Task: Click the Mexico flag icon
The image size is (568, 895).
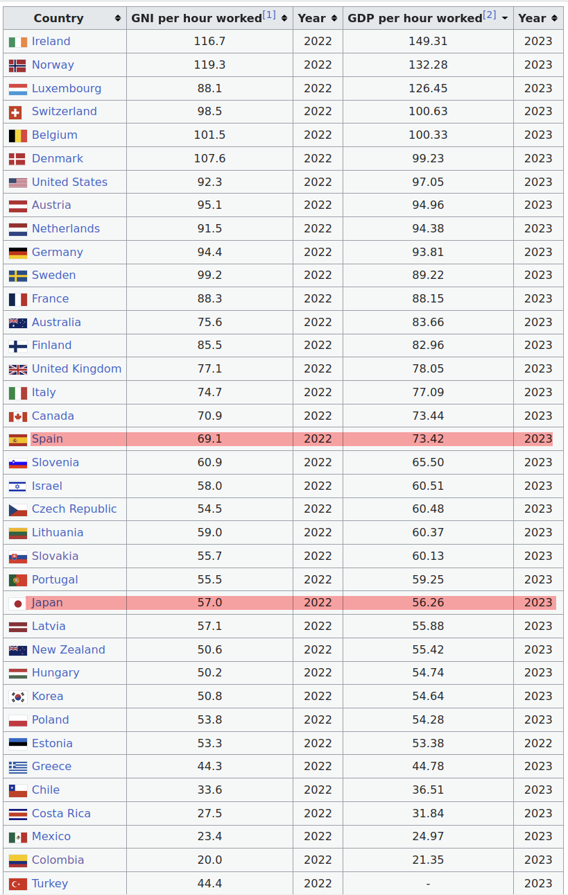Action: pyautogui.click(x=18, y=837)
